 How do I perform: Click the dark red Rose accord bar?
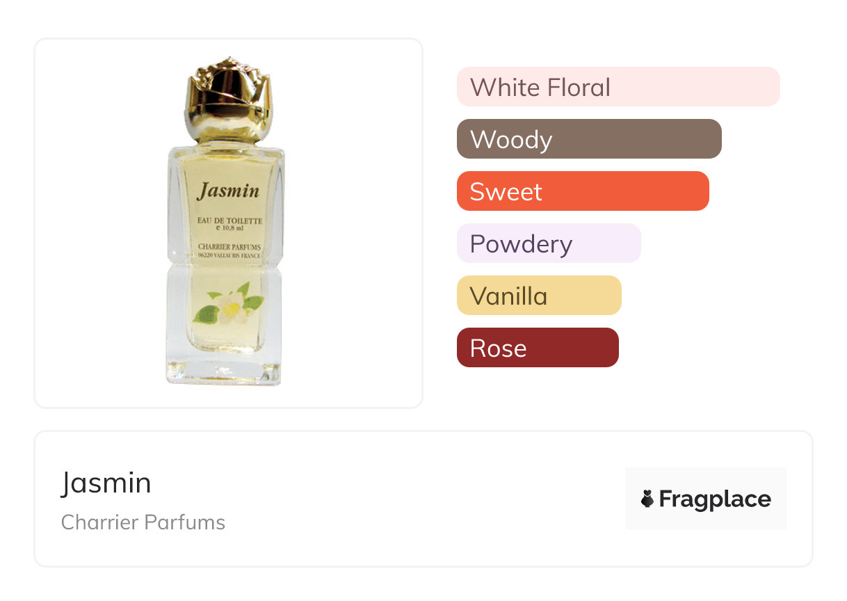[537, 348]
